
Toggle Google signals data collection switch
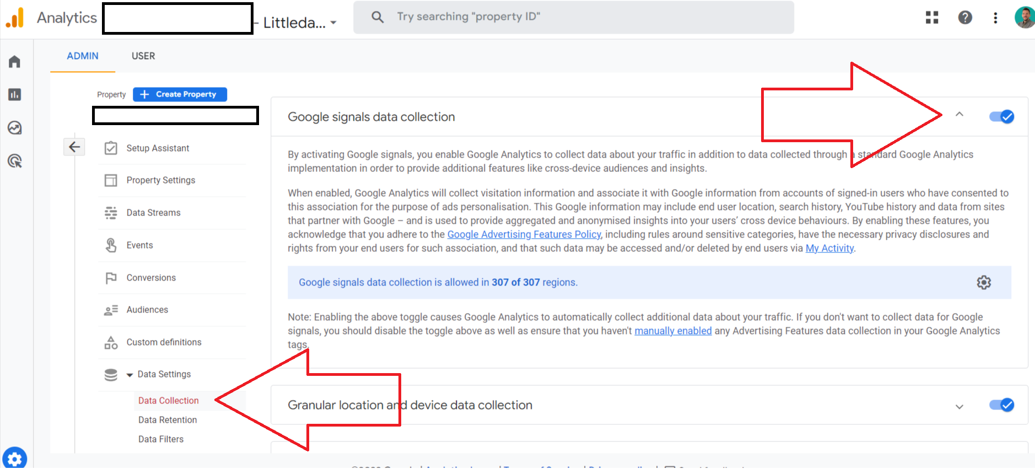[x=1001, y=117]
